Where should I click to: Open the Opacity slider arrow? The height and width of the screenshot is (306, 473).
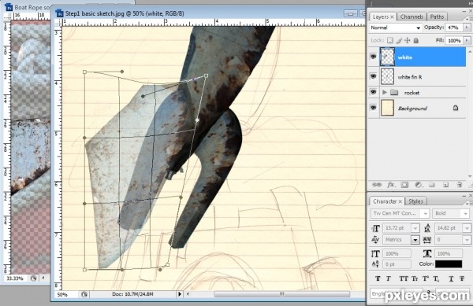tap(467, 28)
